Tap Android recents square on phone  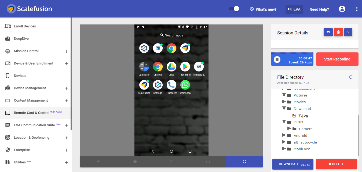click(x=190, y=151)
